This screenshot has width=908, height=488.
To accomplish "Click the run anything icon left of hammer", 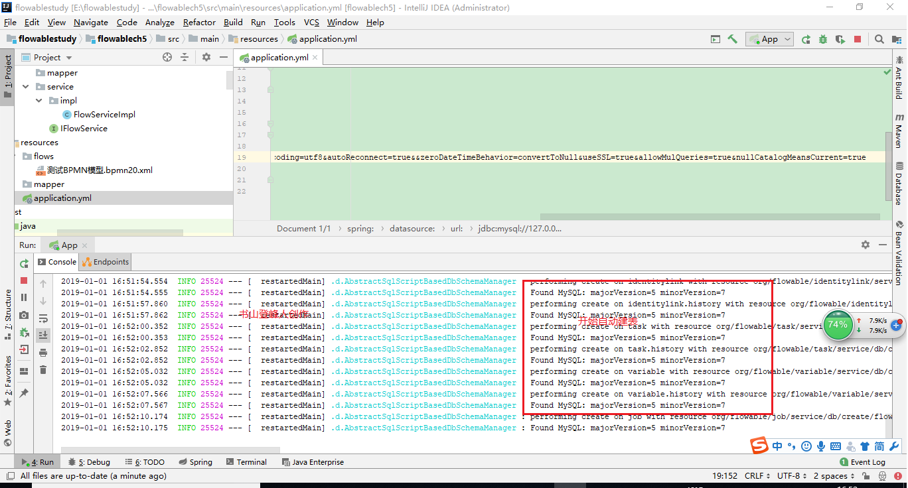I will click(x=715, y=39).
